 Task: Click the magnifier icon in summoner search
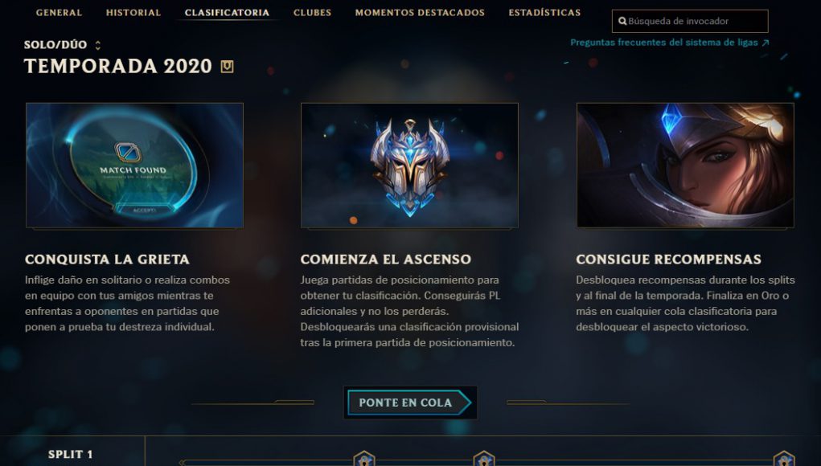[622, 22]
